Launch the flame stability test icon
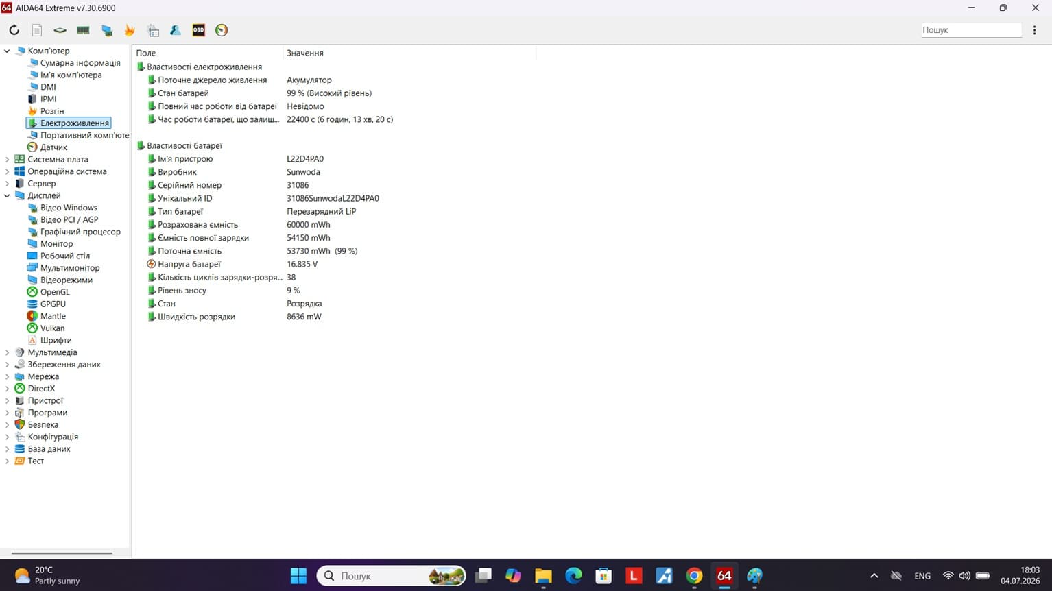 pos(130,30)
